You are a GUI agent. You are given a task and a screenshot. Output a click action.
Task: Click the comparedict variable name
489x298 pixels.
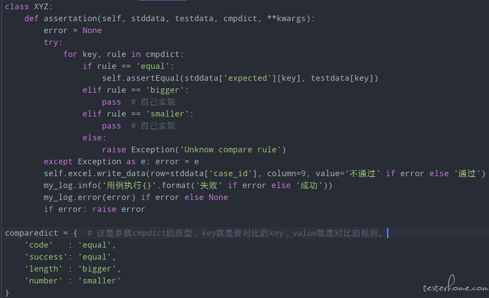tap(31, 233)
